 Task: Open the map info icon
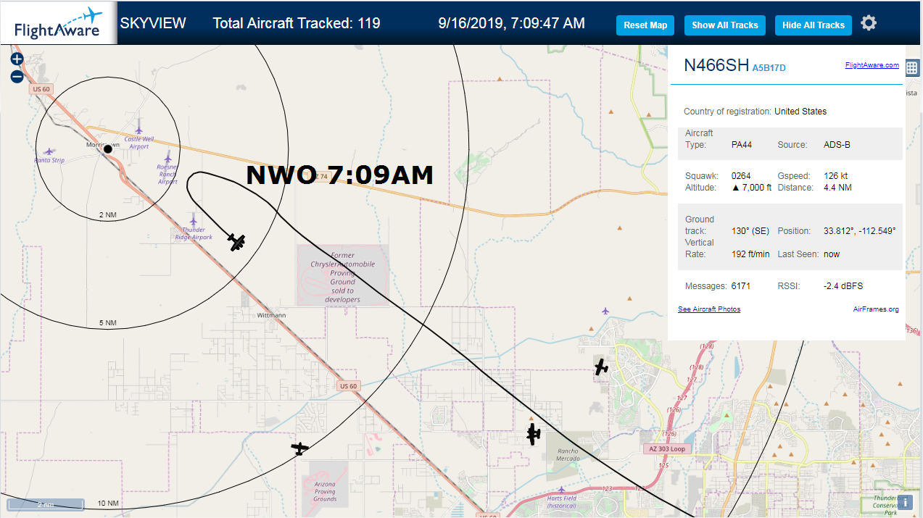[905, 502]
